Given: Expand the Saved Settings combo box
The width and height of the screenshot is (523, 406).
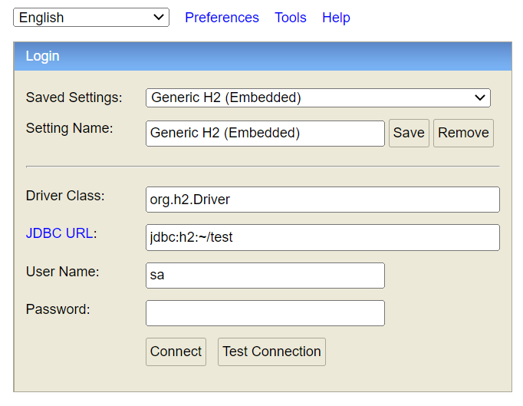Looking at the screenshot, I should pos(318,97).
